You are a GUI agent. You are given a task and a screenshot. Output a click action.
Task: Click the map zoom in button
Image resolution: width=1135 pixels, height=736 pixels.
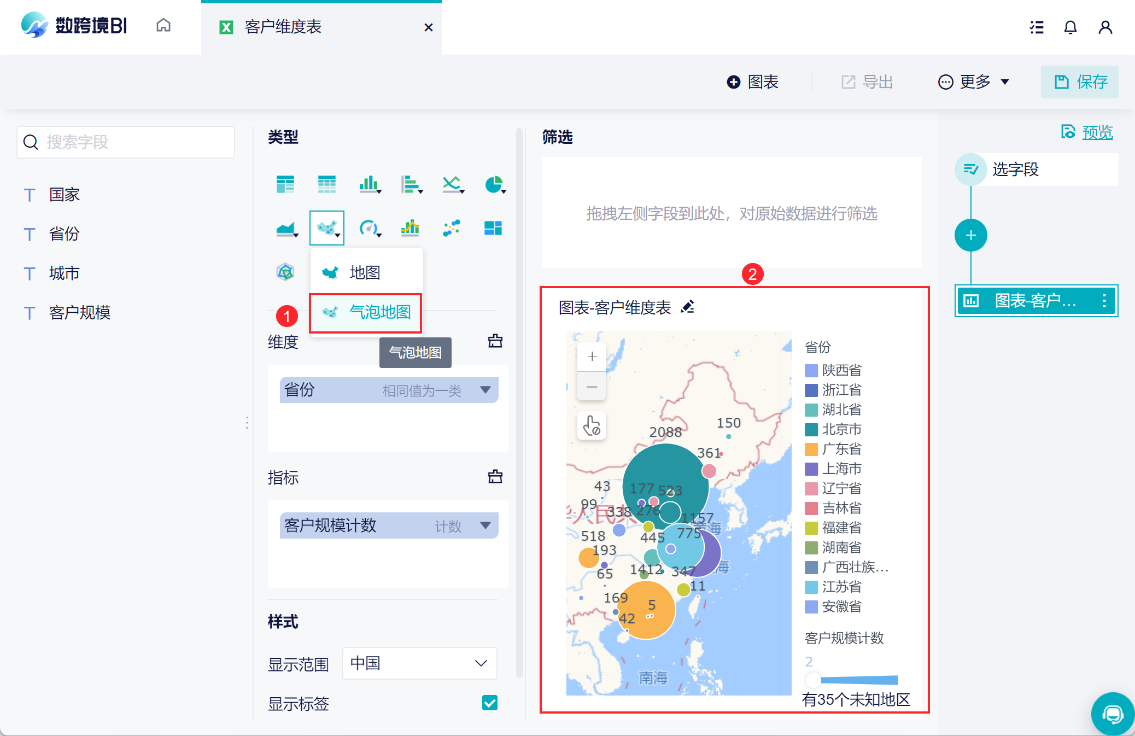592,357
